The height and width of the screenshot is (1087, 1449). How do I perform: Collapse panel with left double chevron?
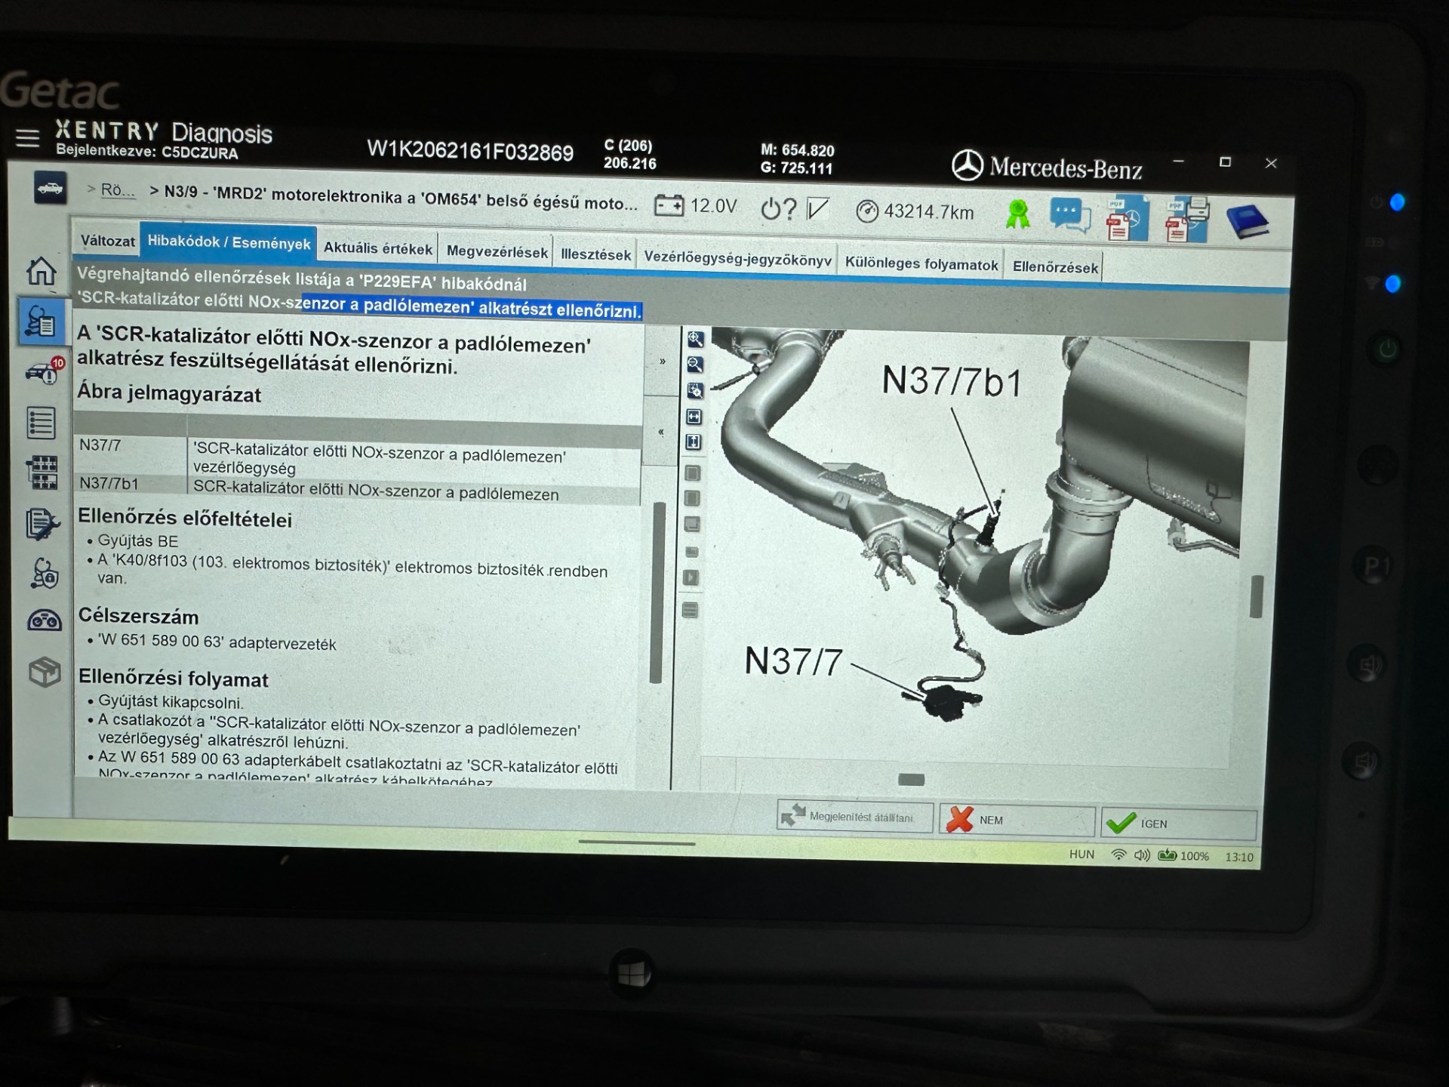660,433
